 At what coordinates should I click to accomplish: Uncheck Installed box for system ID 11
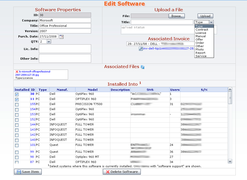pos(17,99)
